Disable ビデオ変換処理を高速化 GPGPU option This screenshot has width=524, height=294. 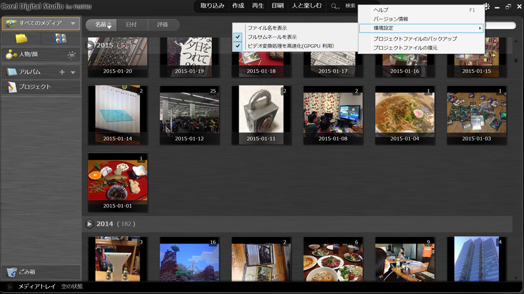pos(238,46)
